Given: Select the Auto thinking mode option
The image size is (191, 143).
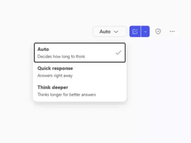Looking at the screenshot, I should pyautogui.click(x=79, y=53).
